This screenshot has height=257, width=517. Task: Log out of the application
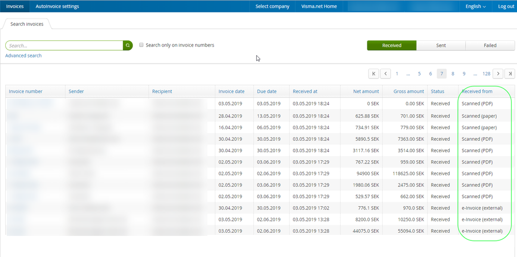pyautogui.click(x=506, y=6)
